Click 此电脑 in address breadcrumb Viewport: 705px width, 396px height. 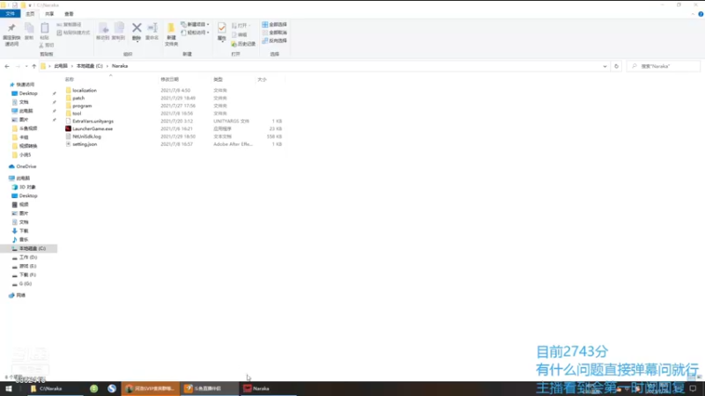pyautogui.click(x=61, y=66)
